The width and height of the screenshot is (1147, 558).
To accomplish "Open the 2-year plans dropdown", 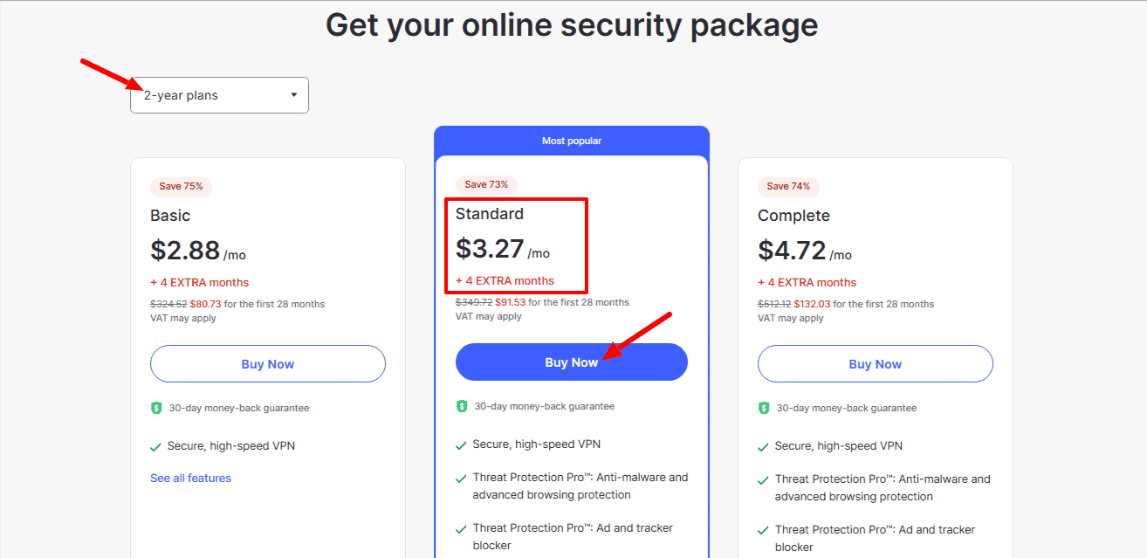I will (218, 95).
